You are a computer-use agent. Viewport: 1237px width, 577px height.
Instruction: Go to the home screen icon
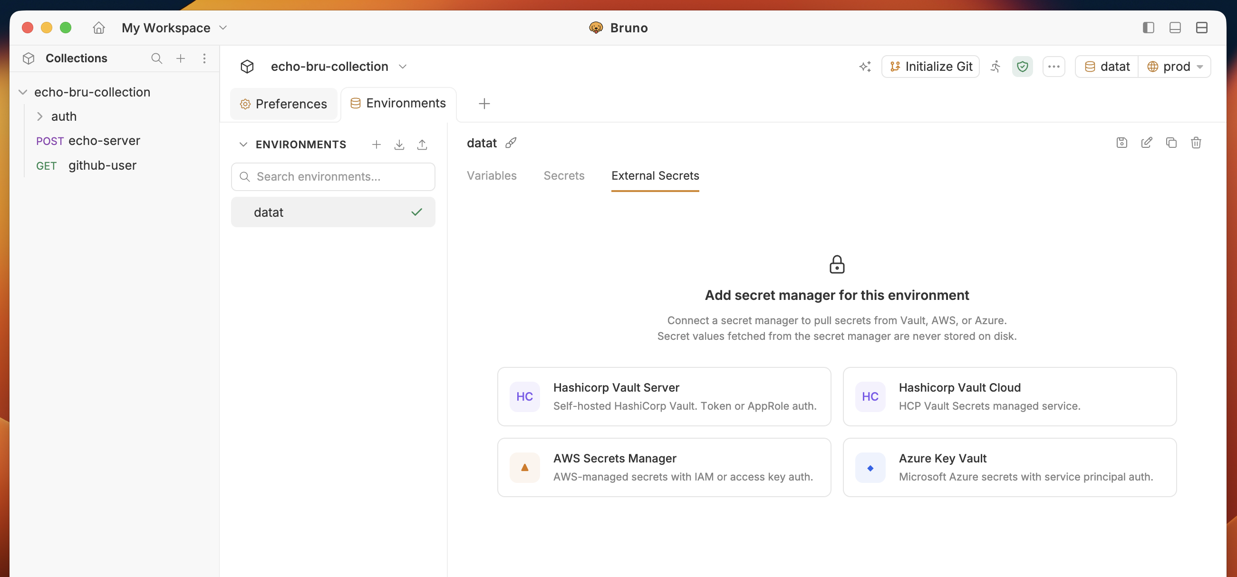coord(98,28)
